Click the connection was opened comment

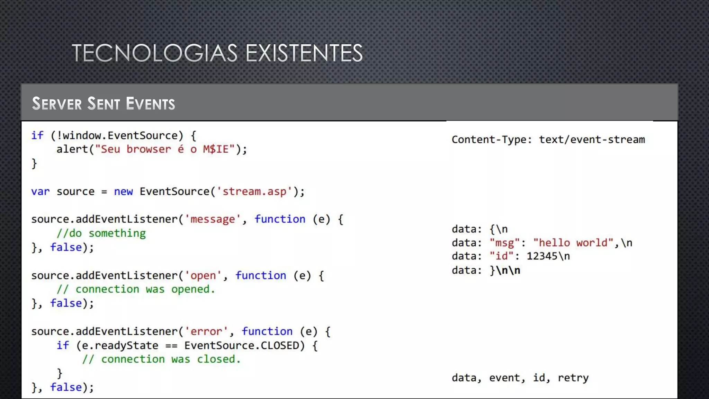[136, 289]
